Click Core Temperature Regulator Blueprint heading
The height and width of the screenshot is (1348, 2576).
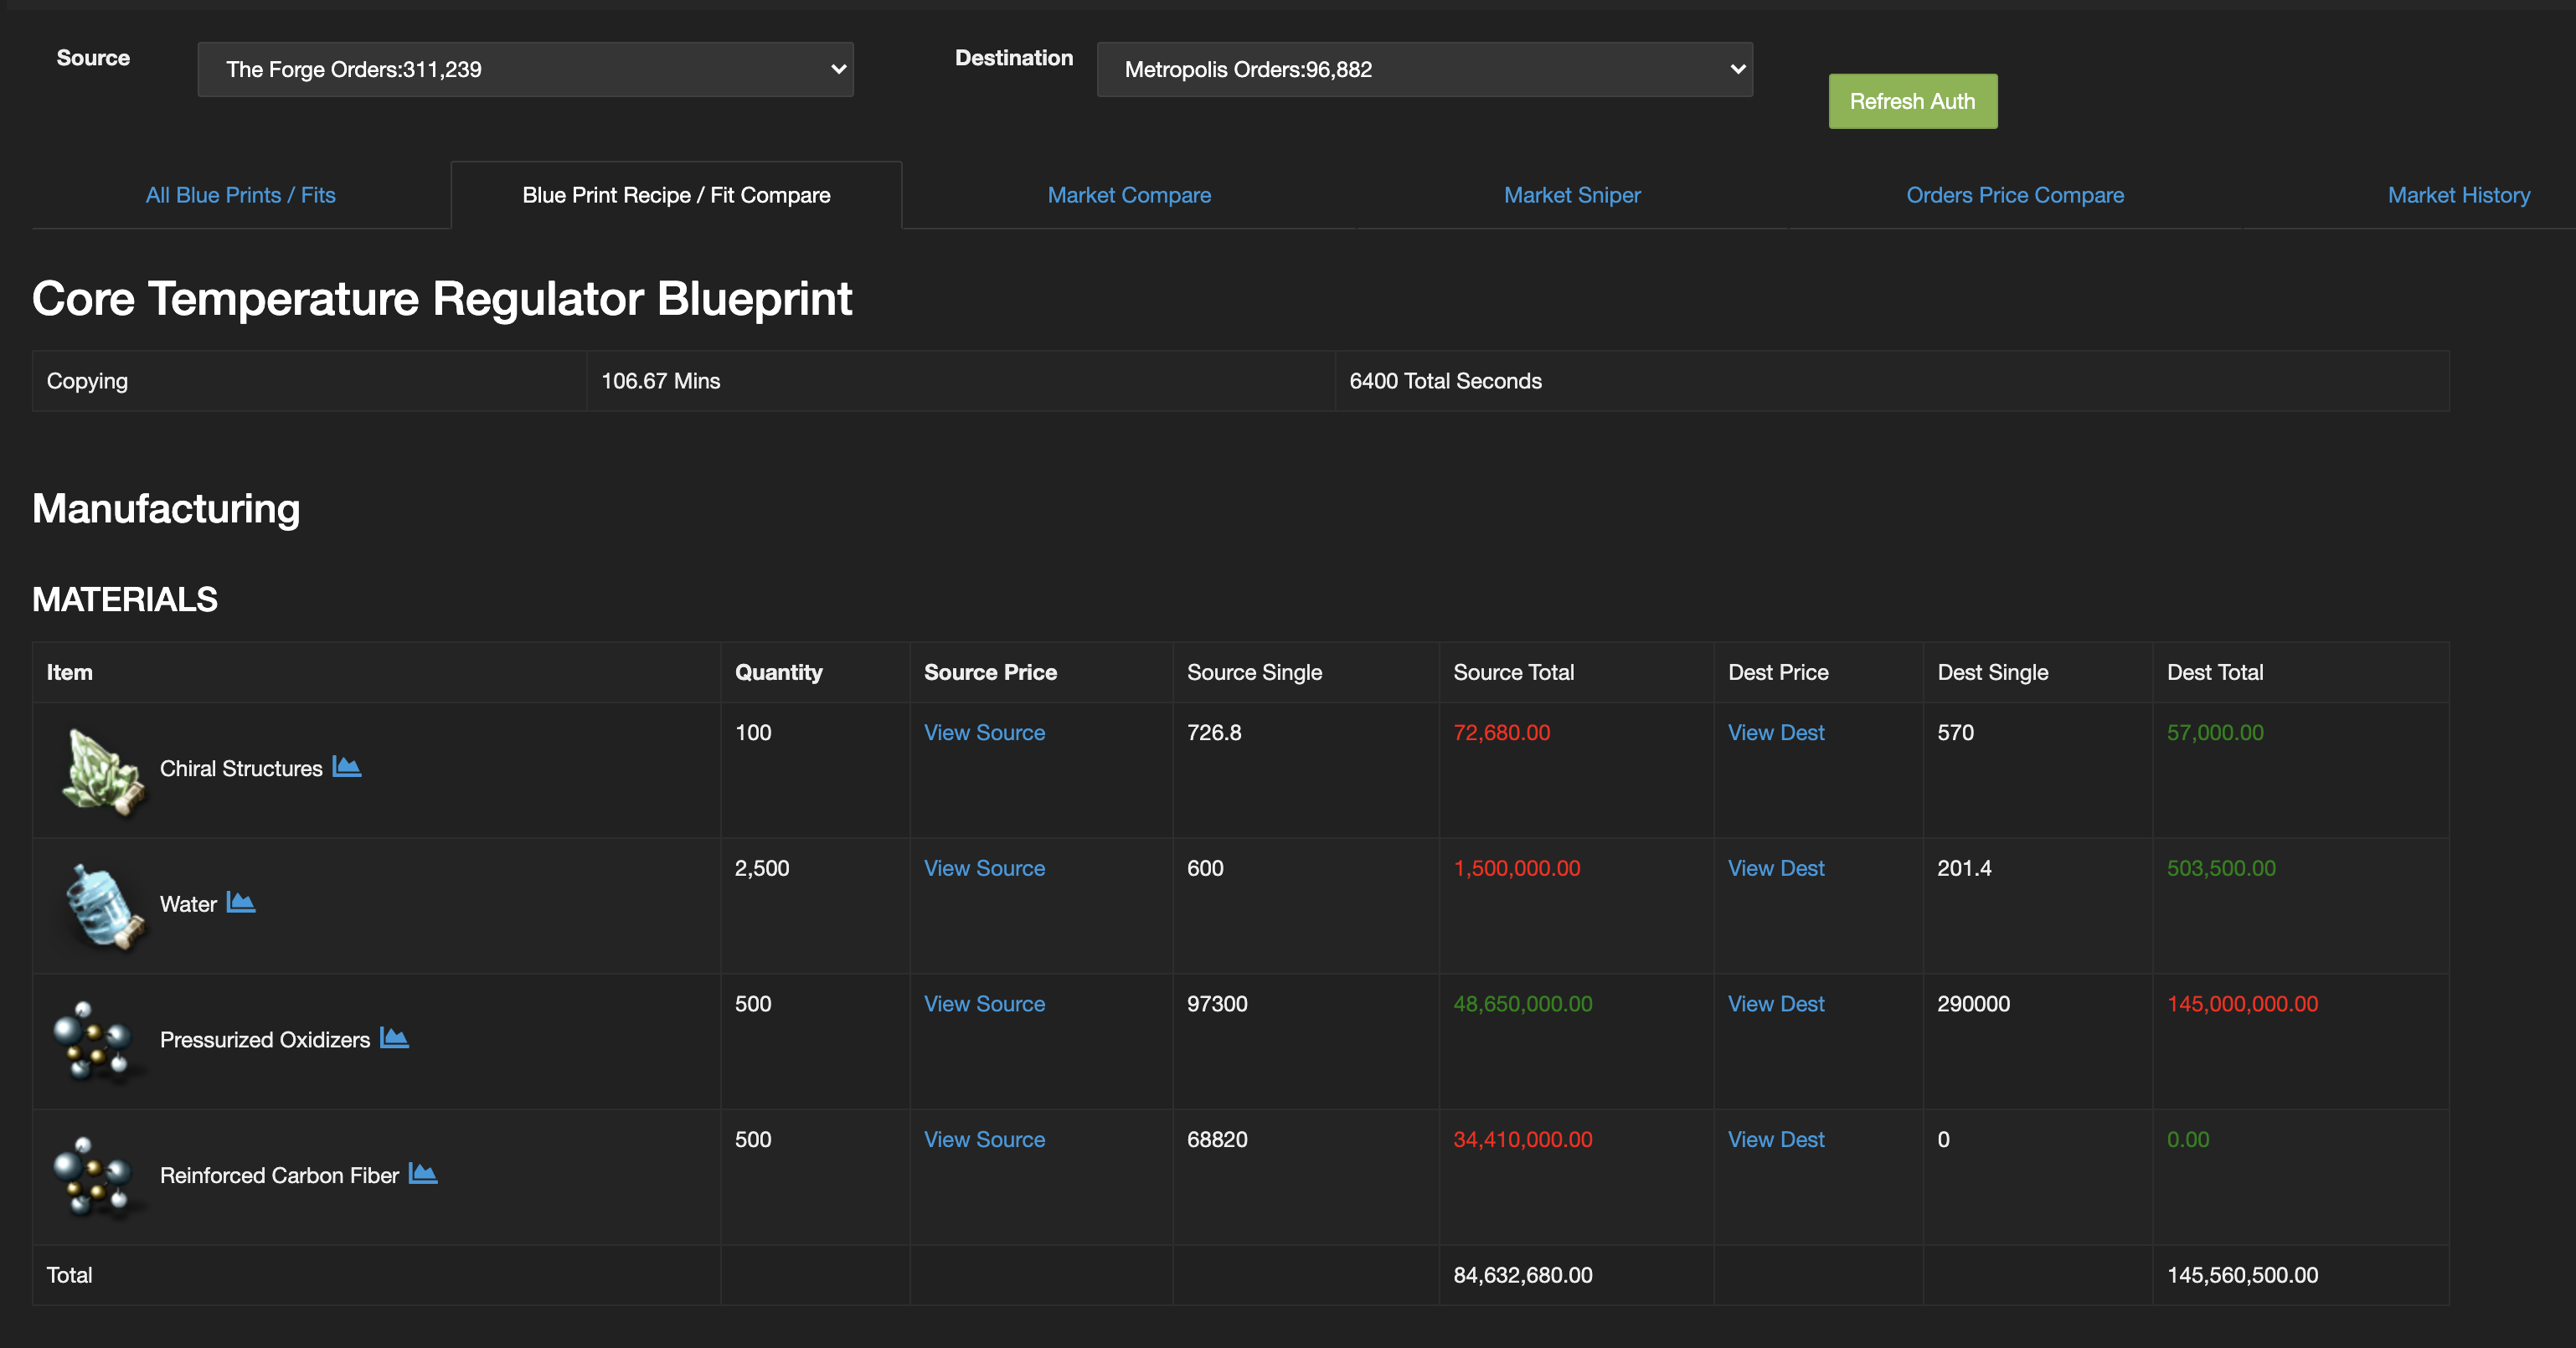pyautogui.click(x=442, y=298)
